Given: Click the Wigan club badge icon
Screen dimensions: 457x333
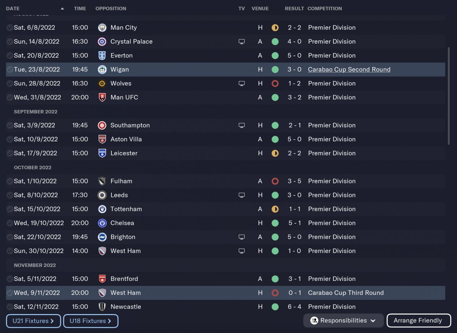Looking at the screenshot, I should (x=102, y=70).
